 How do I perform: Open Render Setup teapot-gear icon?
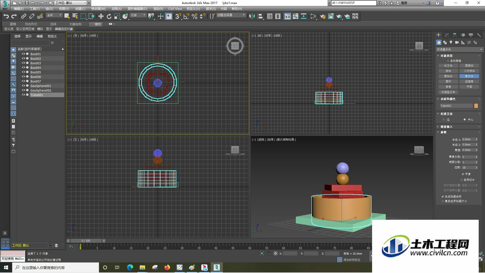(x=323, y=16)
